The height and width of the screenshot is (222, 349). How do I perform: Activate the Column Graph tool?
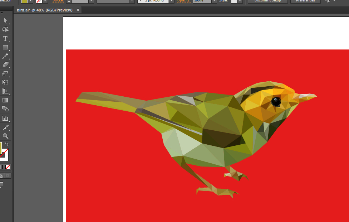click(5, 119)
